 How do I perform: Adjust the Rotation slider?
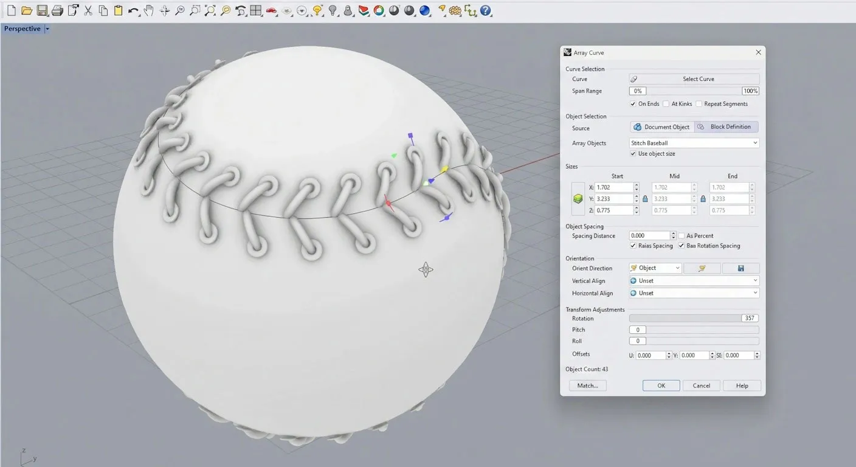tap(687, 317)
